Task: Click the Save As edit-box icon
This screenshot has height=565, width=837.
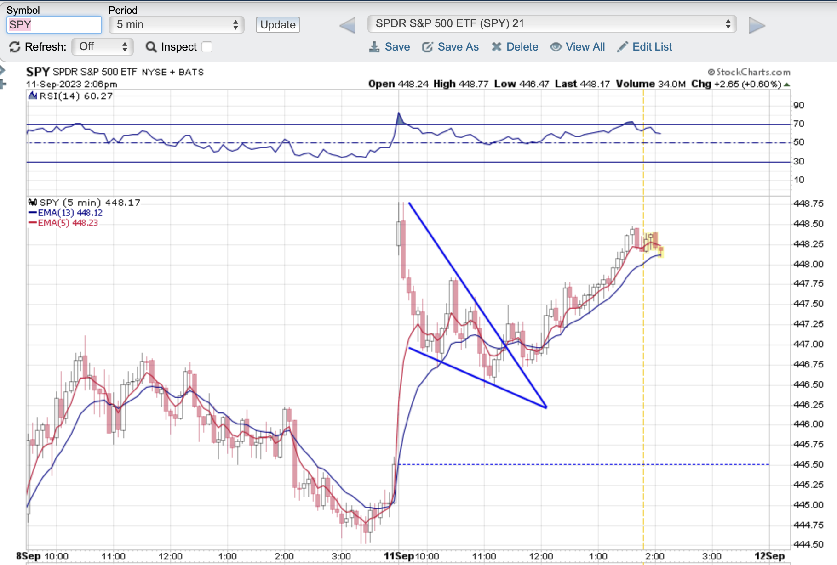Action: click(x=427, y=47)
